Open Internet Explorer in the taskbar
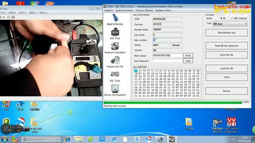This screenshot has height=143, width=255. point(67,139)
